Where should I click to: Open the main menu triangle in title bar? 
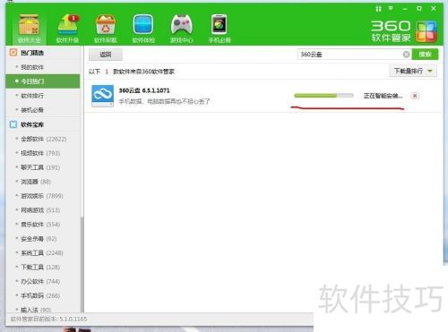[x=391, y=8]
